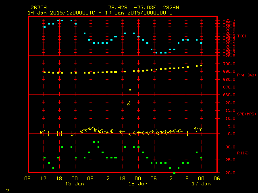Click the 30.0 humidity tick label
This screenshot has height=193, width=258.
(x=230, y=147)
